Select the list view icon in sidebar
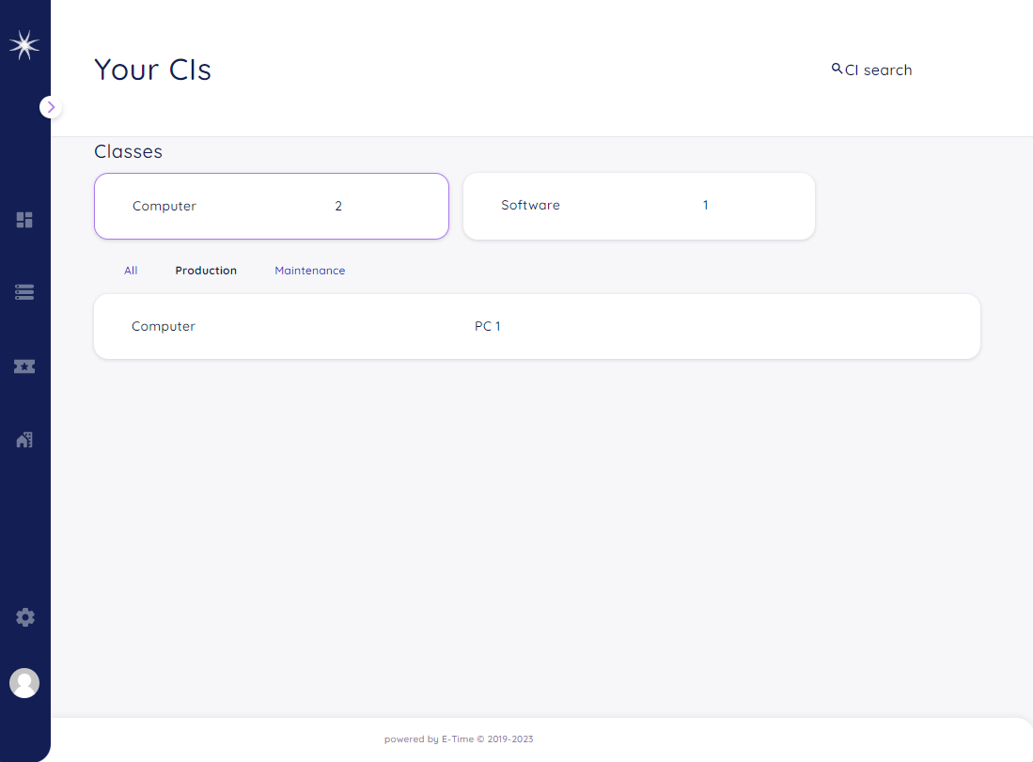1033x762 pixels. (24, 292)
